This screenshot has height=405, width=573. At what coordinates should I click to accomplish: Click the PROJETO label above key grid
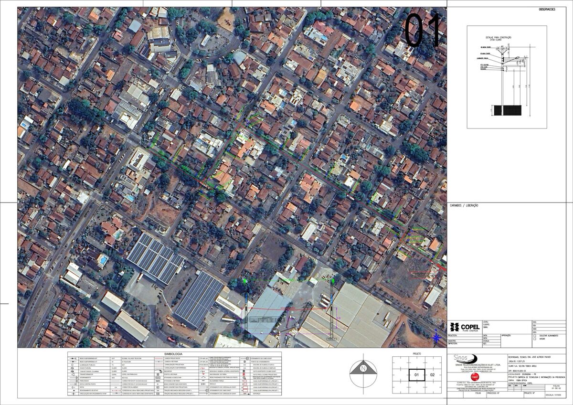416,354
